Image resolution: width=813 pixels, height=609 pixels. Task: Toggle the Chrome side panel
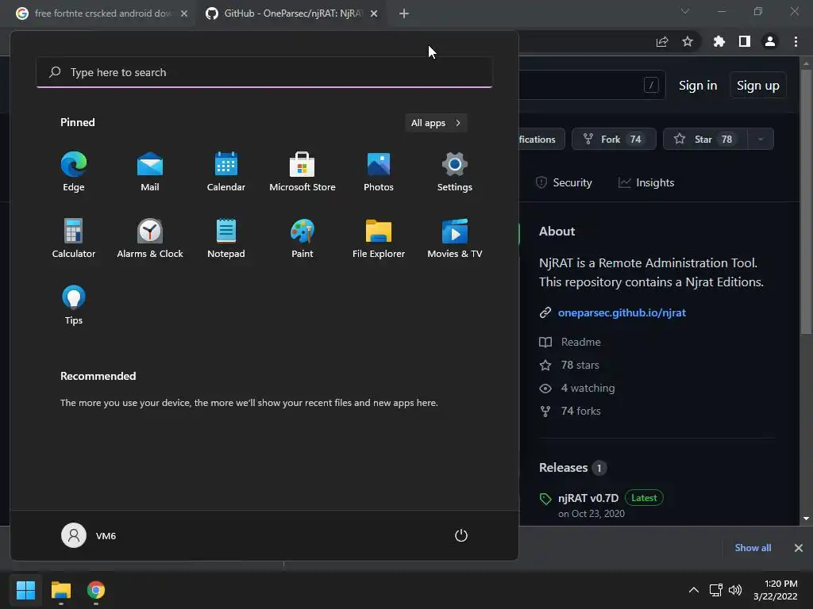(745, 42)
